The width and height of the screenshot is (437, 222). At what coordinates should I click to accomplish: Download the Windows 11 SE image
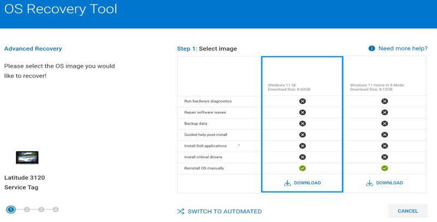(x=307, y=183)
